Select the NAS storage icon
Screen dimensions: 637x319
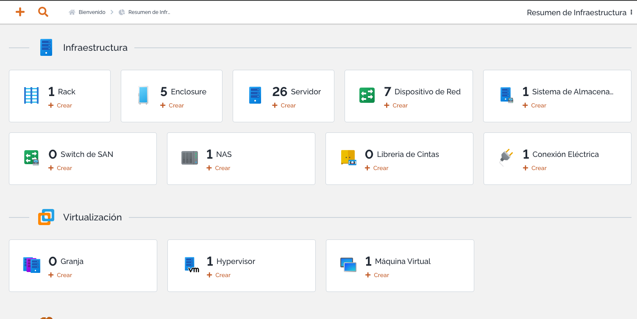pyautogui.click(x=189, y=158)
